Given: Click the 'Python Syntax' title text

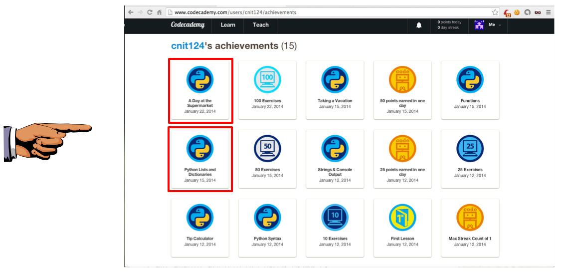Looking at the screenshot, I should coord(267,239).
